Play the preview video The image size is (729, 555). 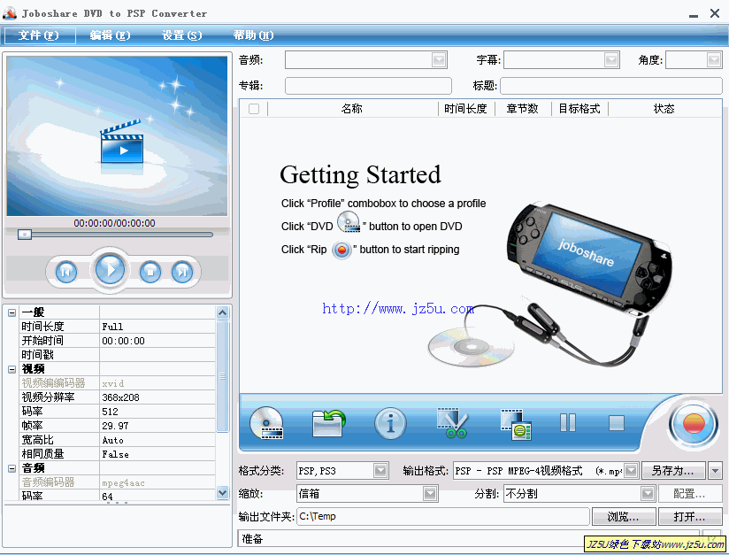(110, 269)
